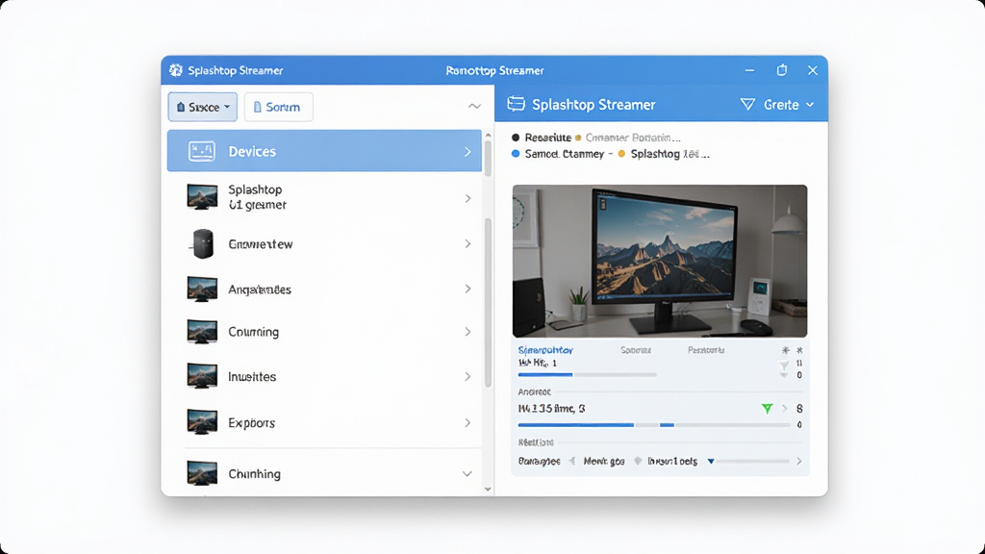Click the chevron right of green funnel
985x554 pixels.
pos(785,408)
